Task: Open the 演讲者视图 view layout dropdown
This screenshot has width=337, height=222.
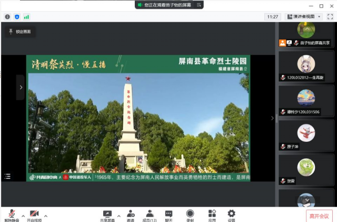Action: [303, 17]
